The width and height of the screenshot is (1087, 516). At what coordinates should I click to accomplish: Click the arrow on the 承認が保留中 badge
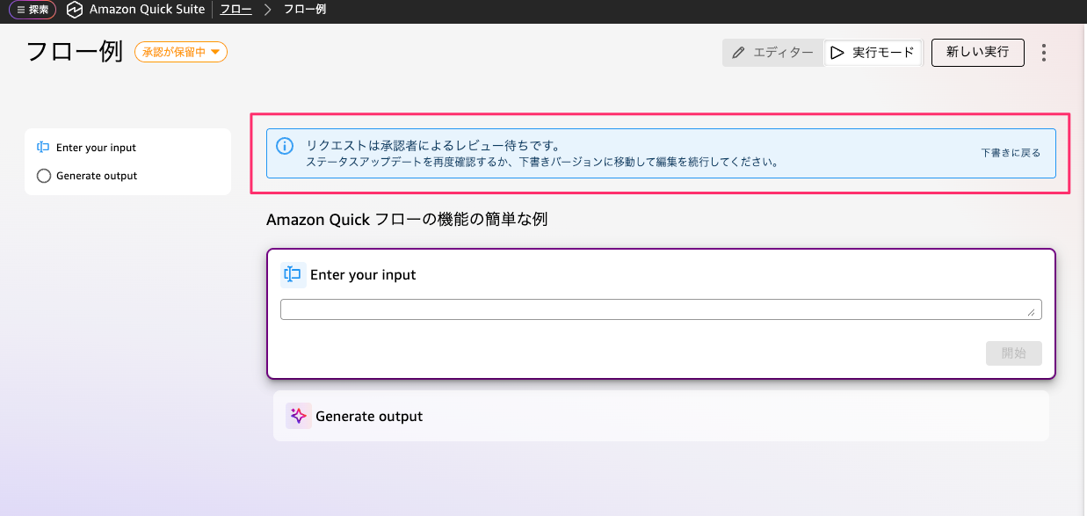pos(215,52)
